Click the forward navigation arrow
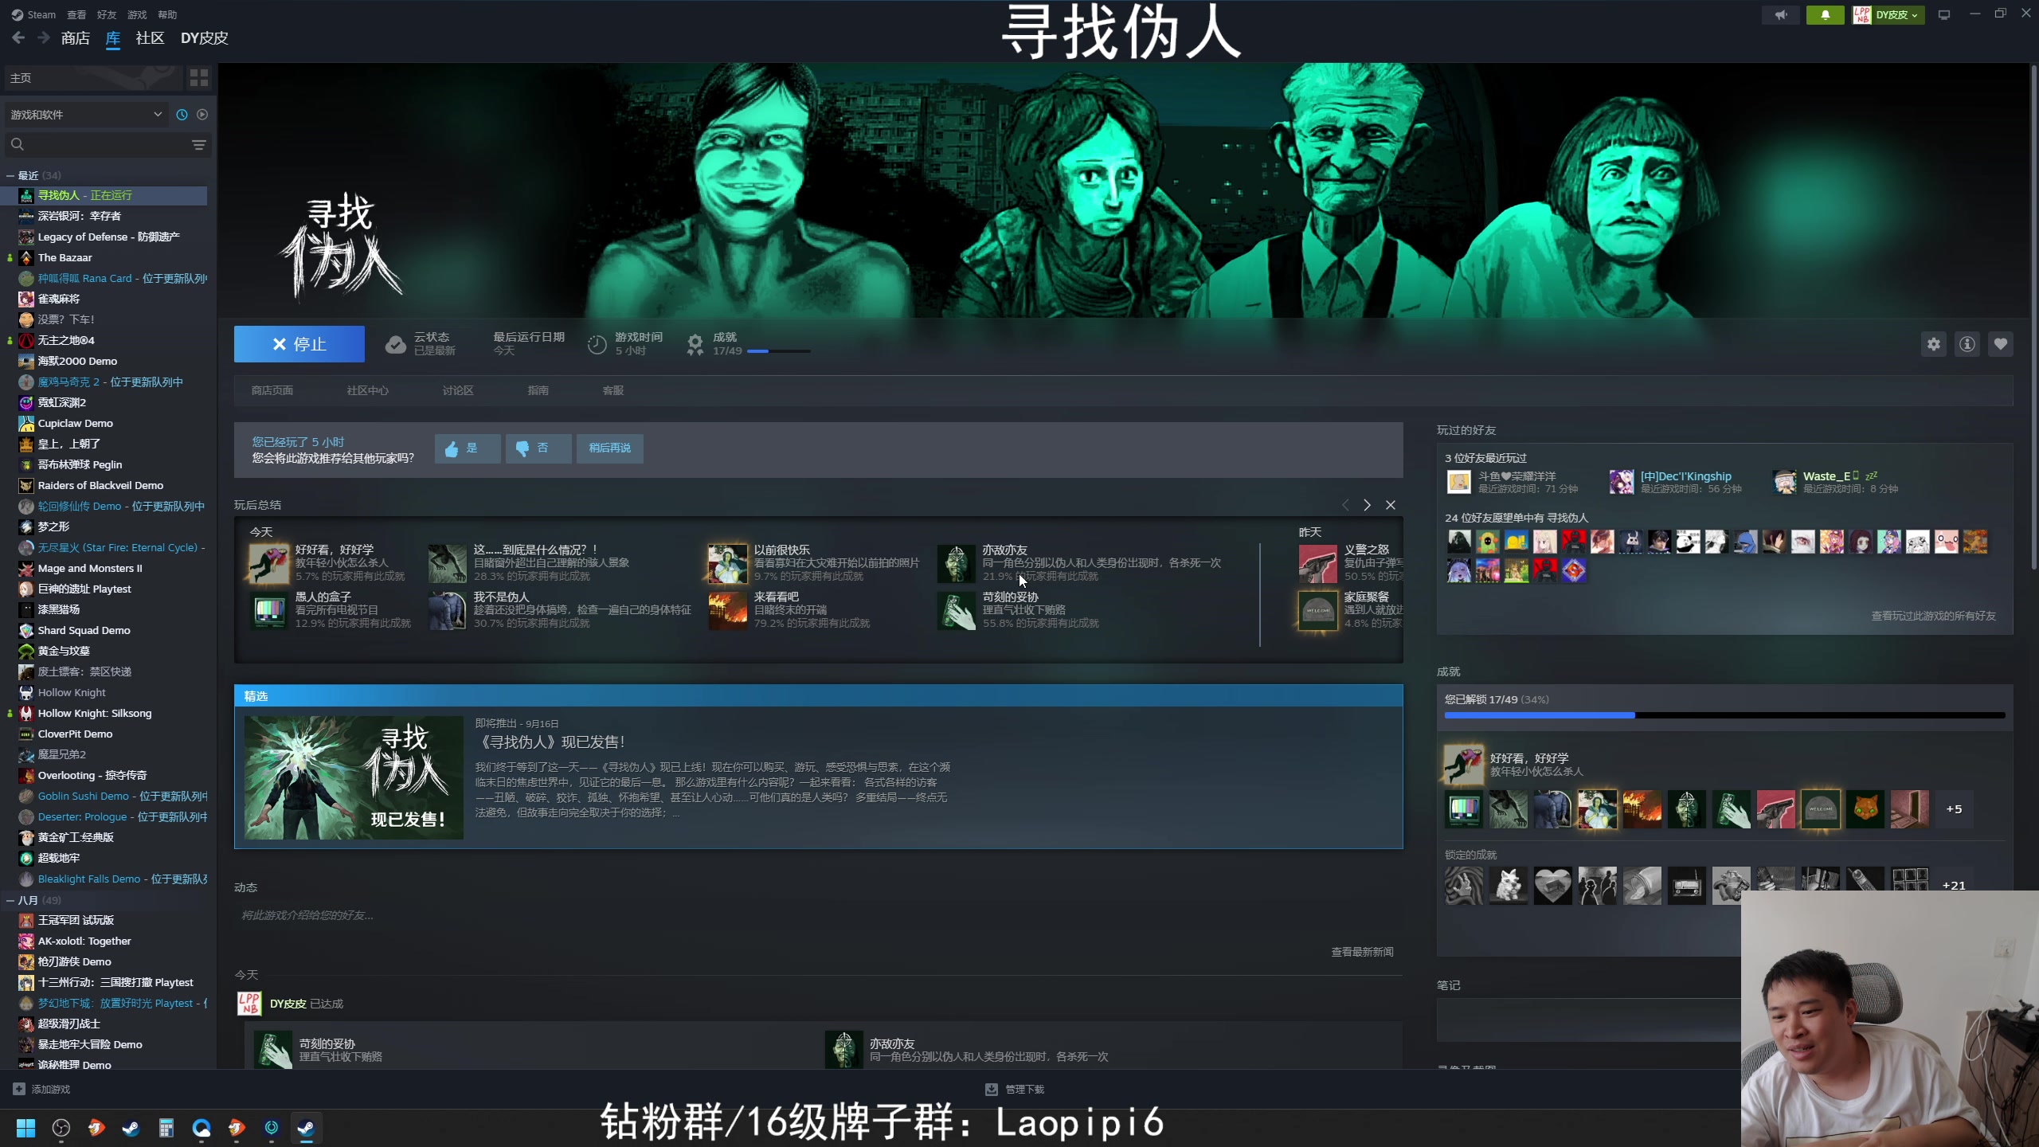 click(x=44, y=37)
